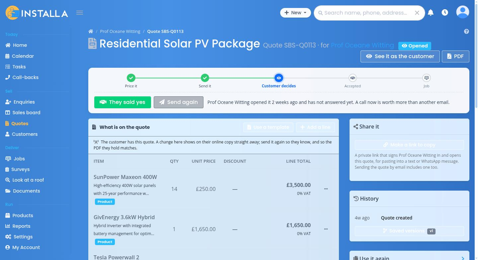Open Reports in the sidebar

(x=18, y=226)
